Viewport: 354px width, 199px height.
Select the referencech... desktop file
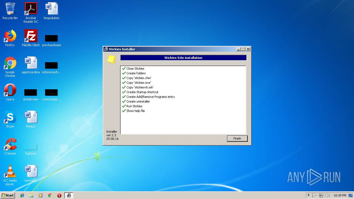pyautogui.click(x=51, y=67)
